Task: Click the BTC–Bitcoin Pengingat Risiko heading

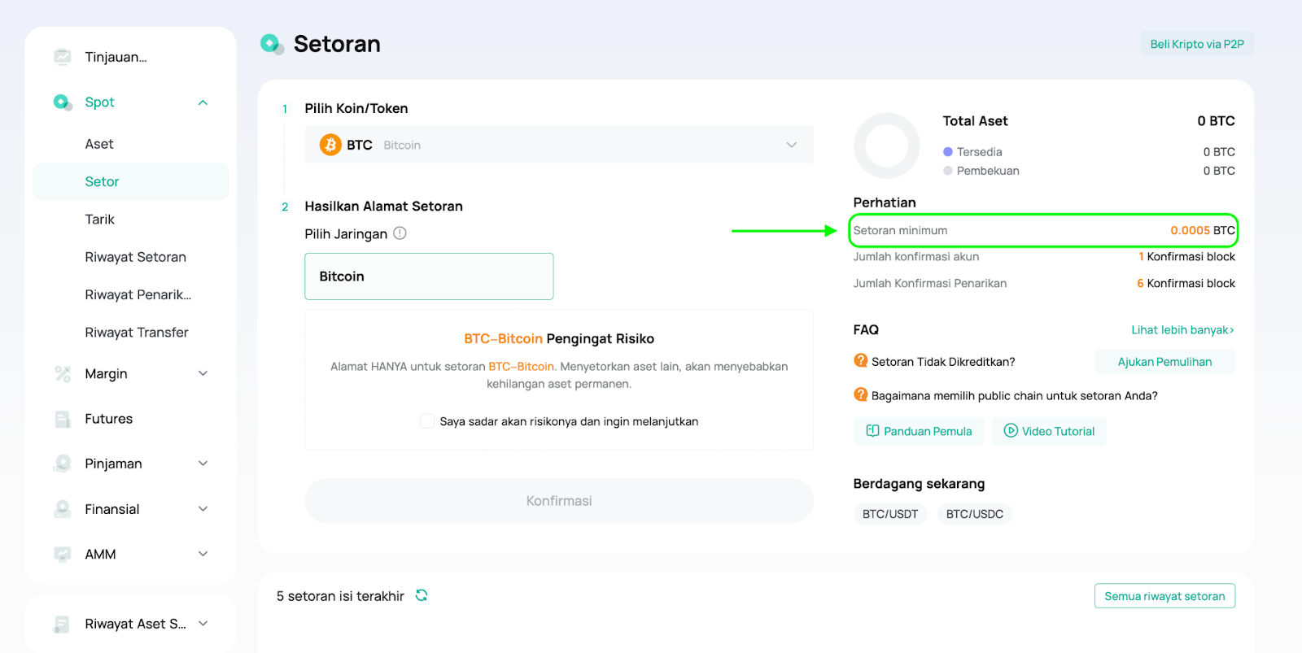Action: [559, 339]
